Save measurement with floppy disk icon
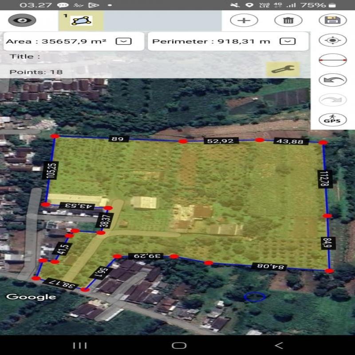355x355 pixels. tap(332, 20)
